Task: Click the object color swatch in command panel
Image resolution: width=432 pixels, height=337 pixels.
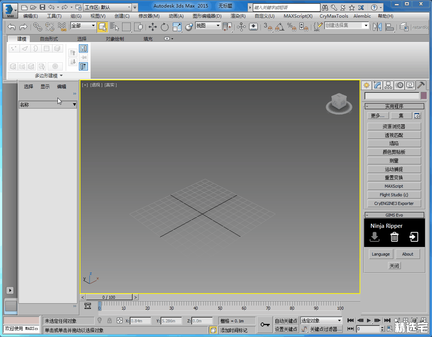Action: 424,96
